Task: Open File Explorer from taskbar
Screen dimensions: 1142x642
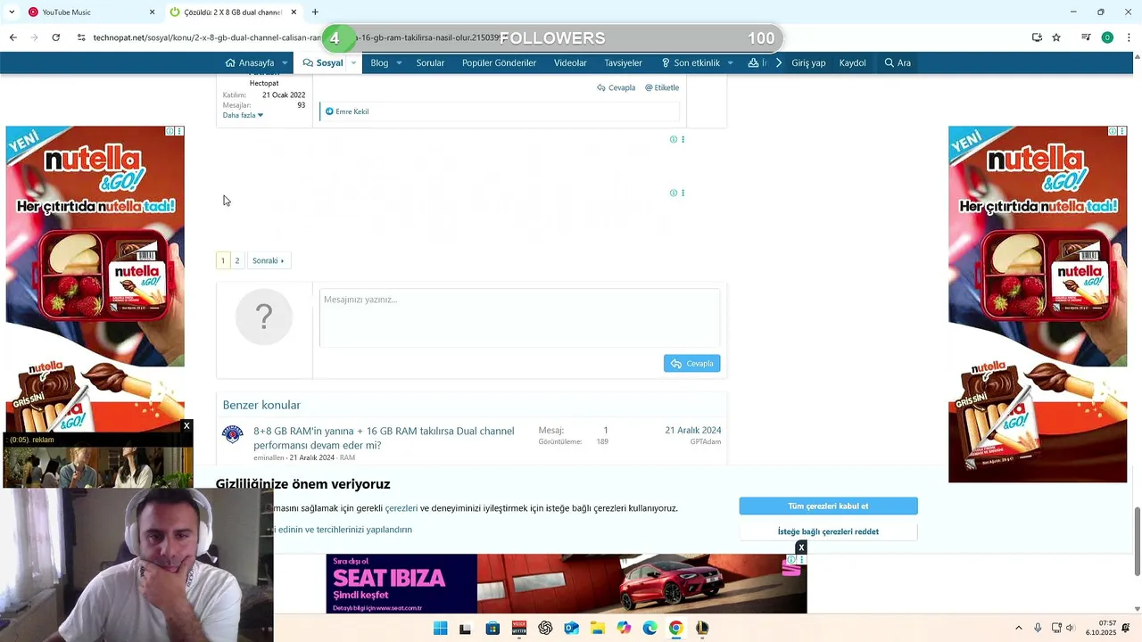Action: [x=598, y=628]
